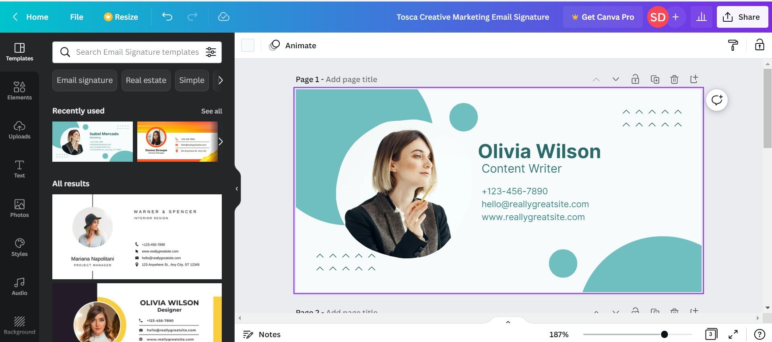The height and width of the screenshot is (342, 772).
Task: Select the hello@reallygreatsite.com text
Action: coord(535,204)
